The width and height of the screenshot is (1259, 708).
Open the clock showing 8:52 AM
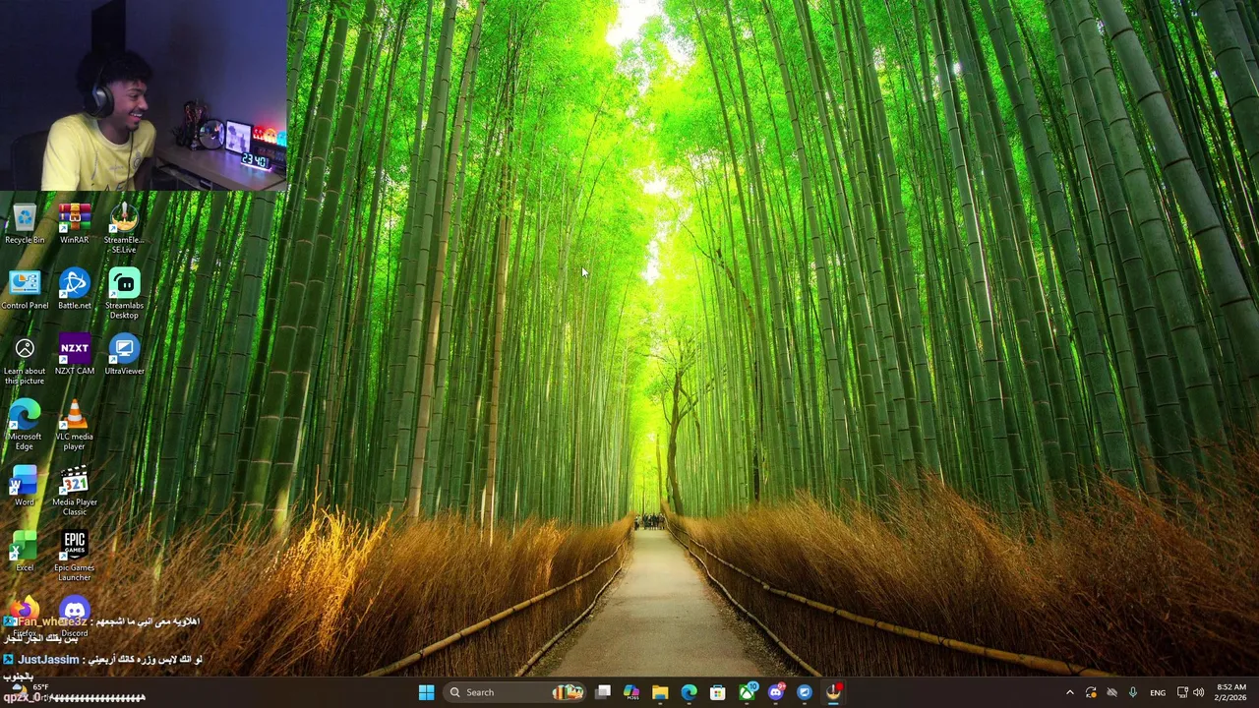point(1231,692)
